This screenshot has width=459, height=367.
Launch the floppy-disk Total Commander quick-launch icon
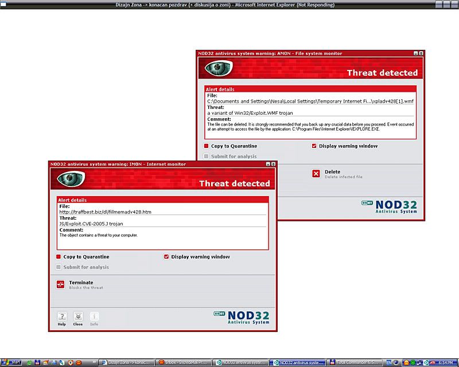tap(37, 362)
